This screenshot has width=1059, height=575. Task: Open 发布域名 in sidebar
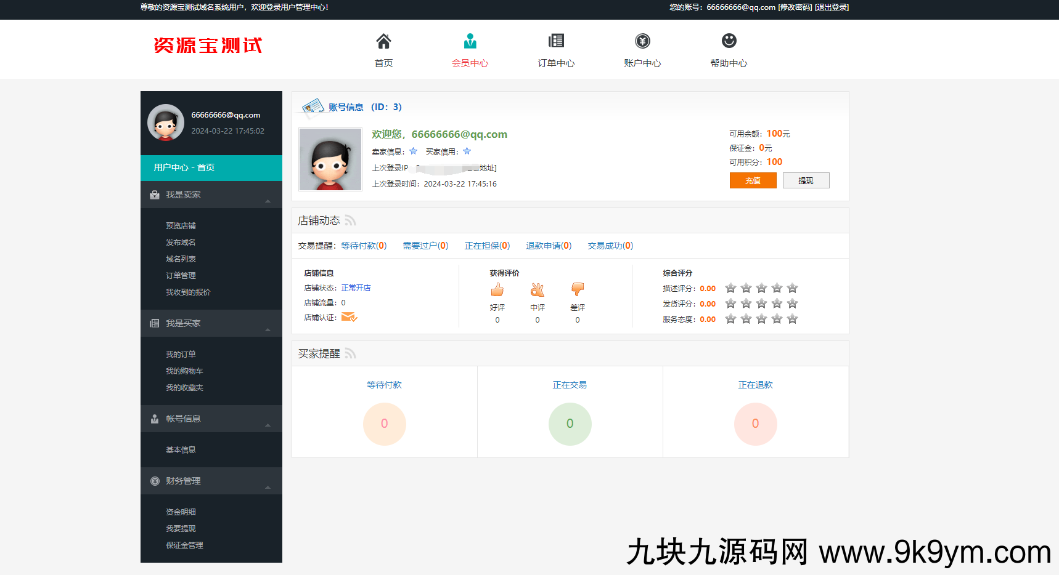pos(181,243)
